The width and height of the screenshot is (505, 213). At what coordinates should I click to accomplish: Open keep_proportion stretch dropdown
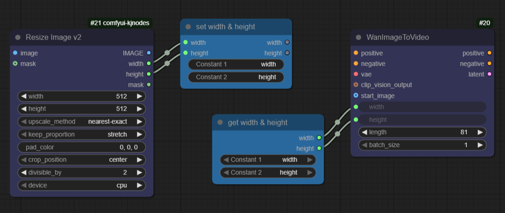pyautogui.click(x=81, y=135)
